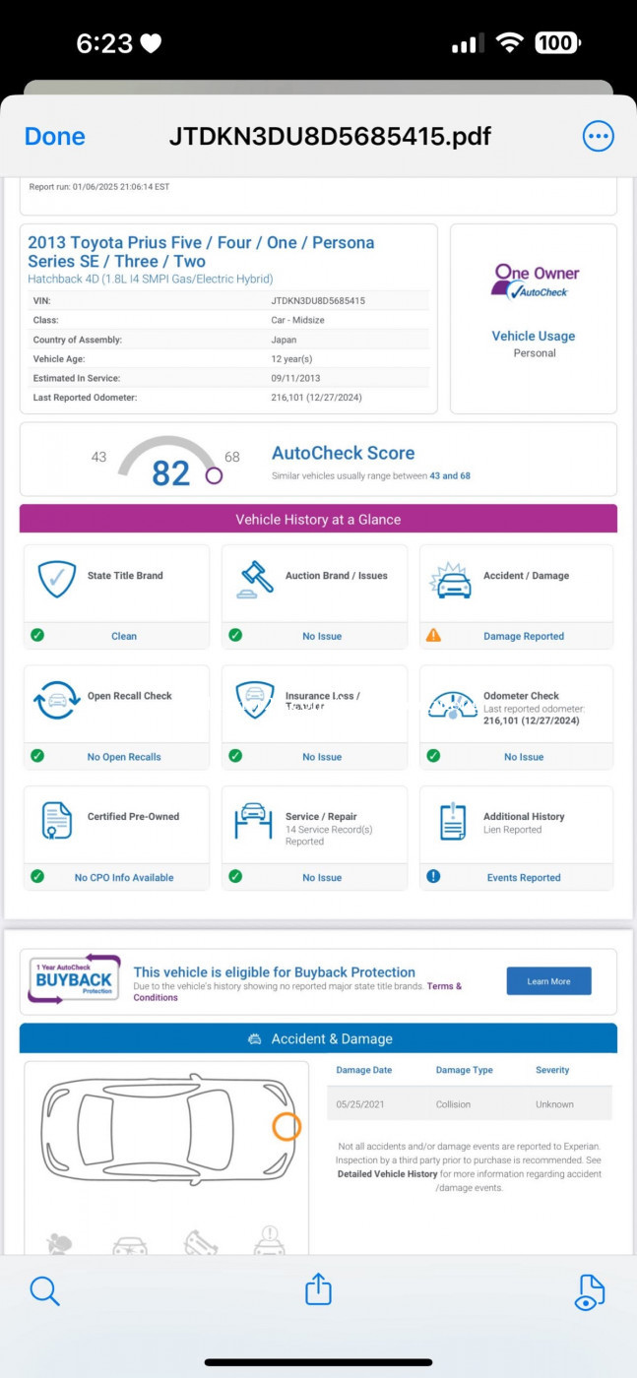The width and height of the screenshot is (637, 1378).
Task: Click the car top-view damage diagram
Action: click(x=167, y=1127)
